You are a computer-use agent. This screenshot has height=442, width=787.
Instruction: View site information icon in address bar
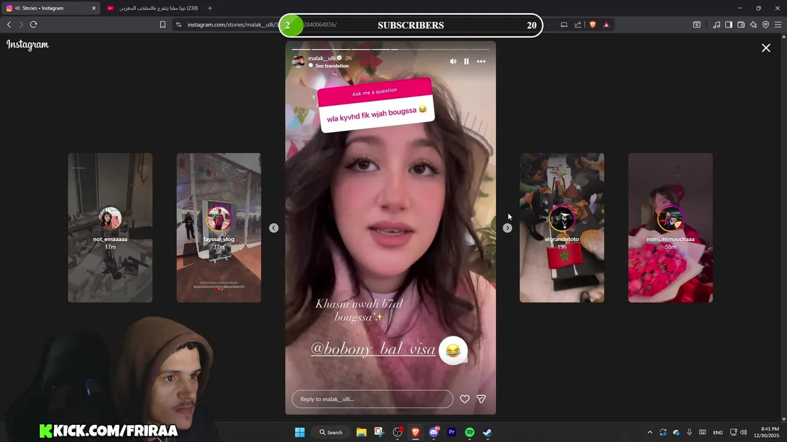click(x=178, y=25)
